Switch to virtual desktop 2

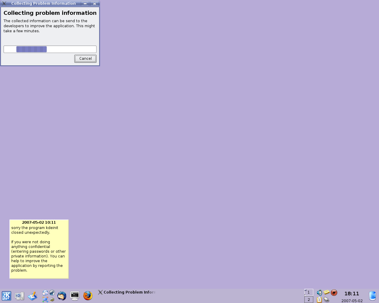pos(309,299)
